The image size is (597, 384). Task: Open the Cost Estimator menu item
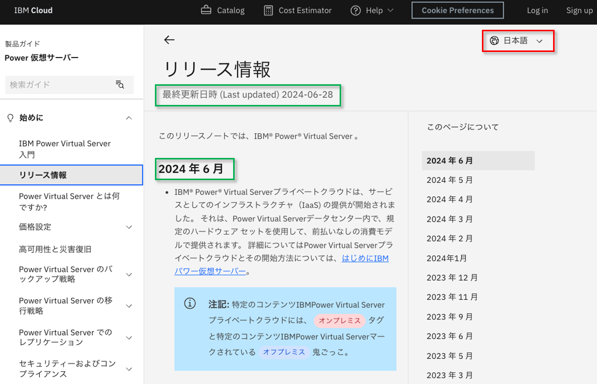298,10
